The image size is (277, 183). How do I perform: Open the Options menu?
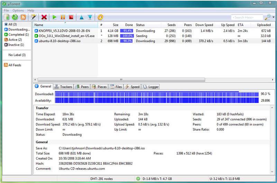coord(18,10)
